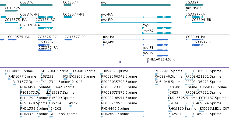This screenshot has height=118, width=229.
Task: Select protein CG3376-PA label
Action: coord(48,48)
